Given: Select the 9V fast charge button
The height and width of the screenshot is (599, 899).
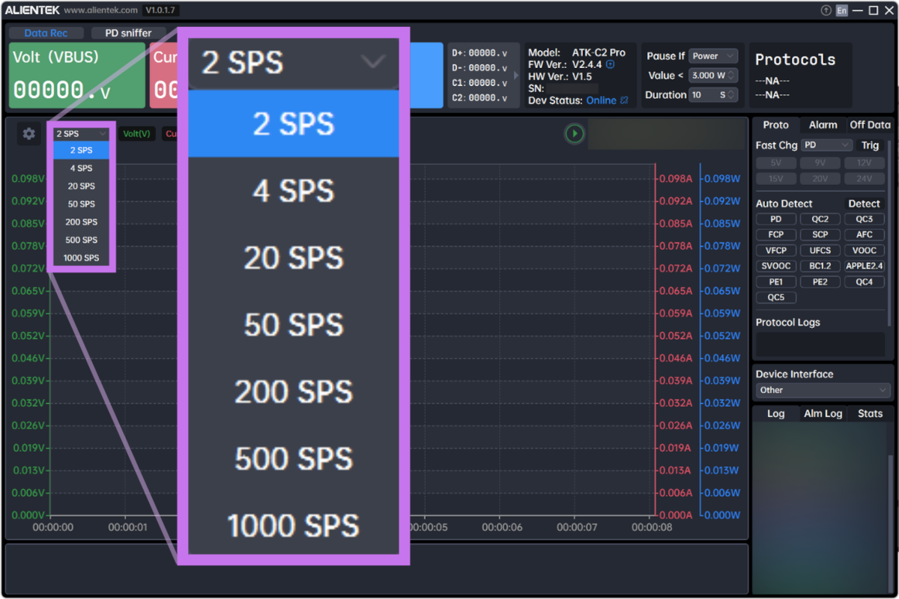Looking at the screenshot, I should click(x=820, y=163).
